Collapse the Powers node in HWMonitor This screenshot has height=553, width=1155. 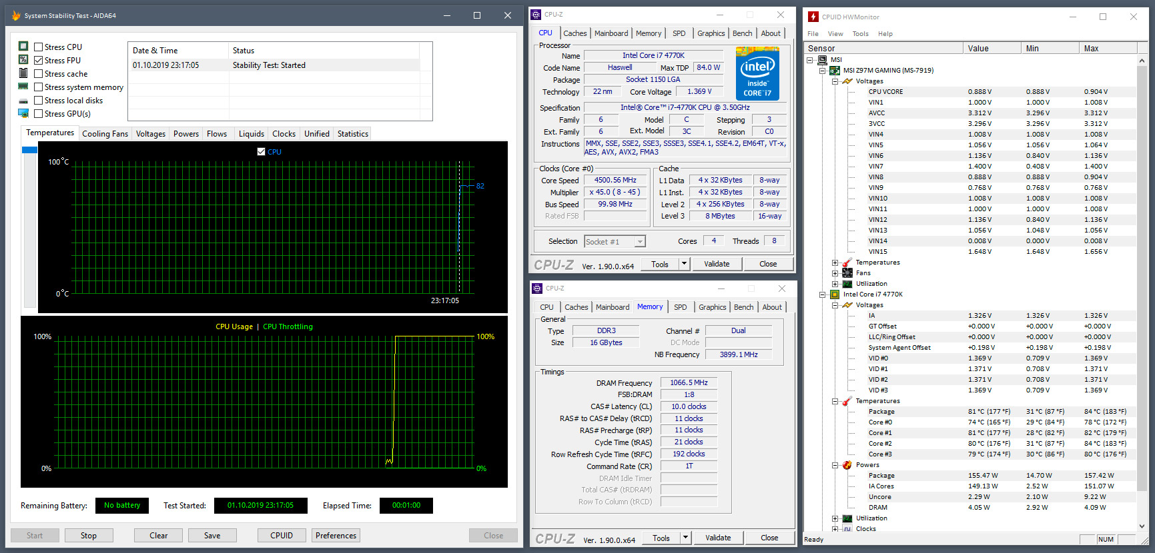click(835, 465)
